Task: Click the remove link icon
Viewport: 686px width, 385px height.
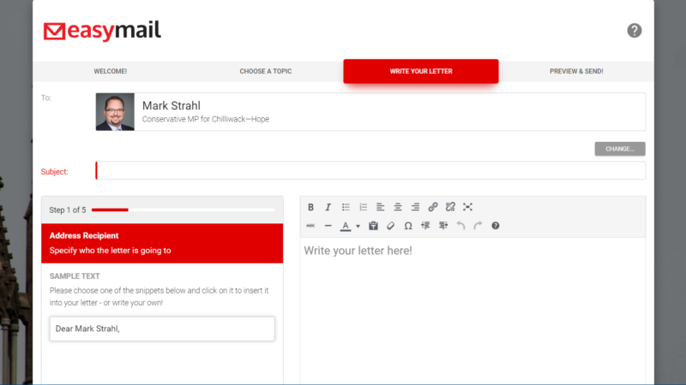Action: (450, 207)
